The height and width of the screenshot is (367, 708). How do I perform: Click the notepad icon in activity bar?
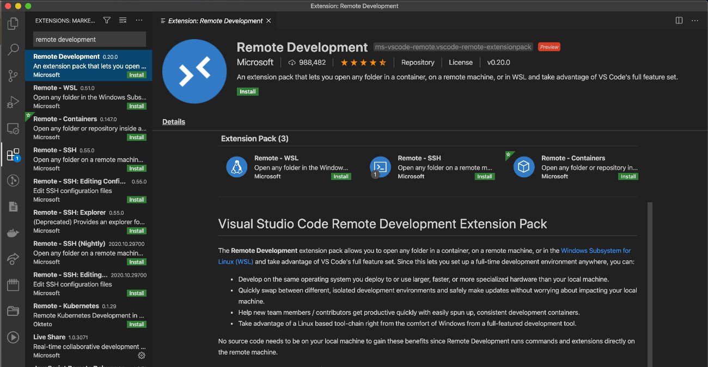click(x=13, y=285)
